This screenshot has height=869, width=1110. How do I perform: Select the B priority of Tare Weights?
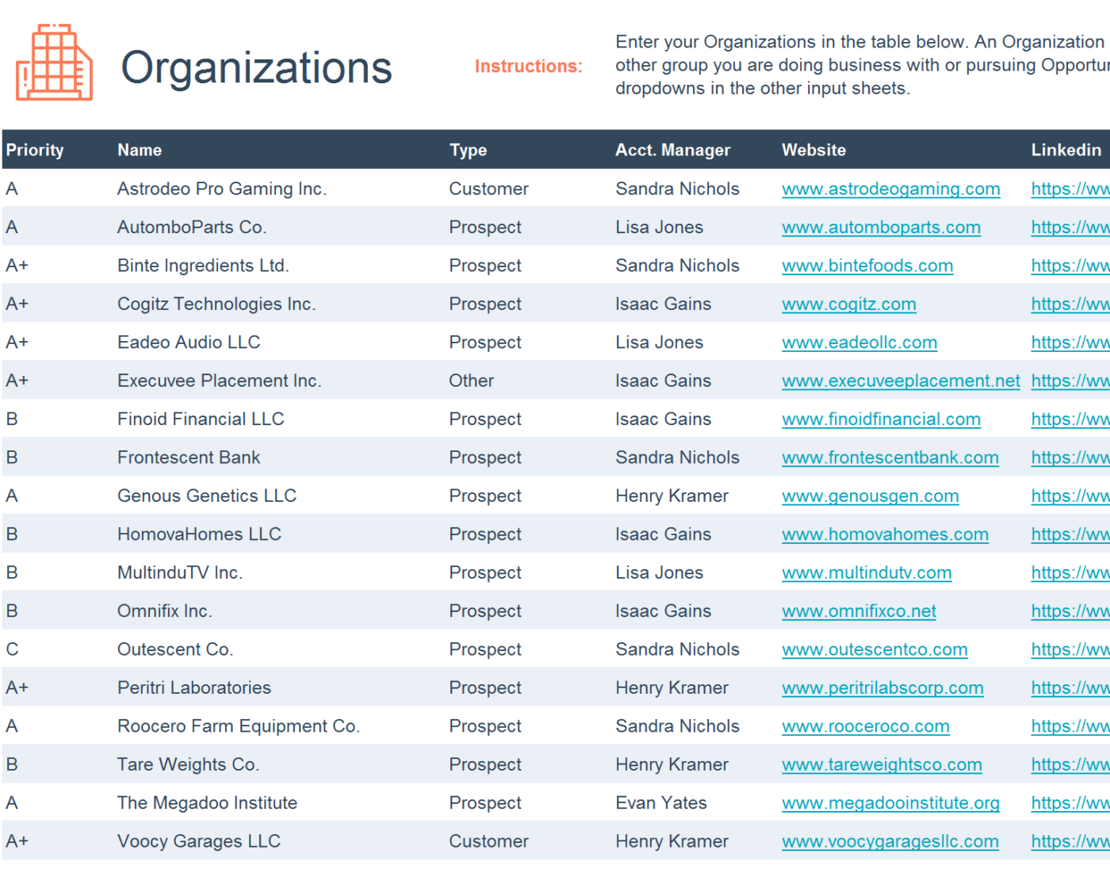click(x=12, y=764)
